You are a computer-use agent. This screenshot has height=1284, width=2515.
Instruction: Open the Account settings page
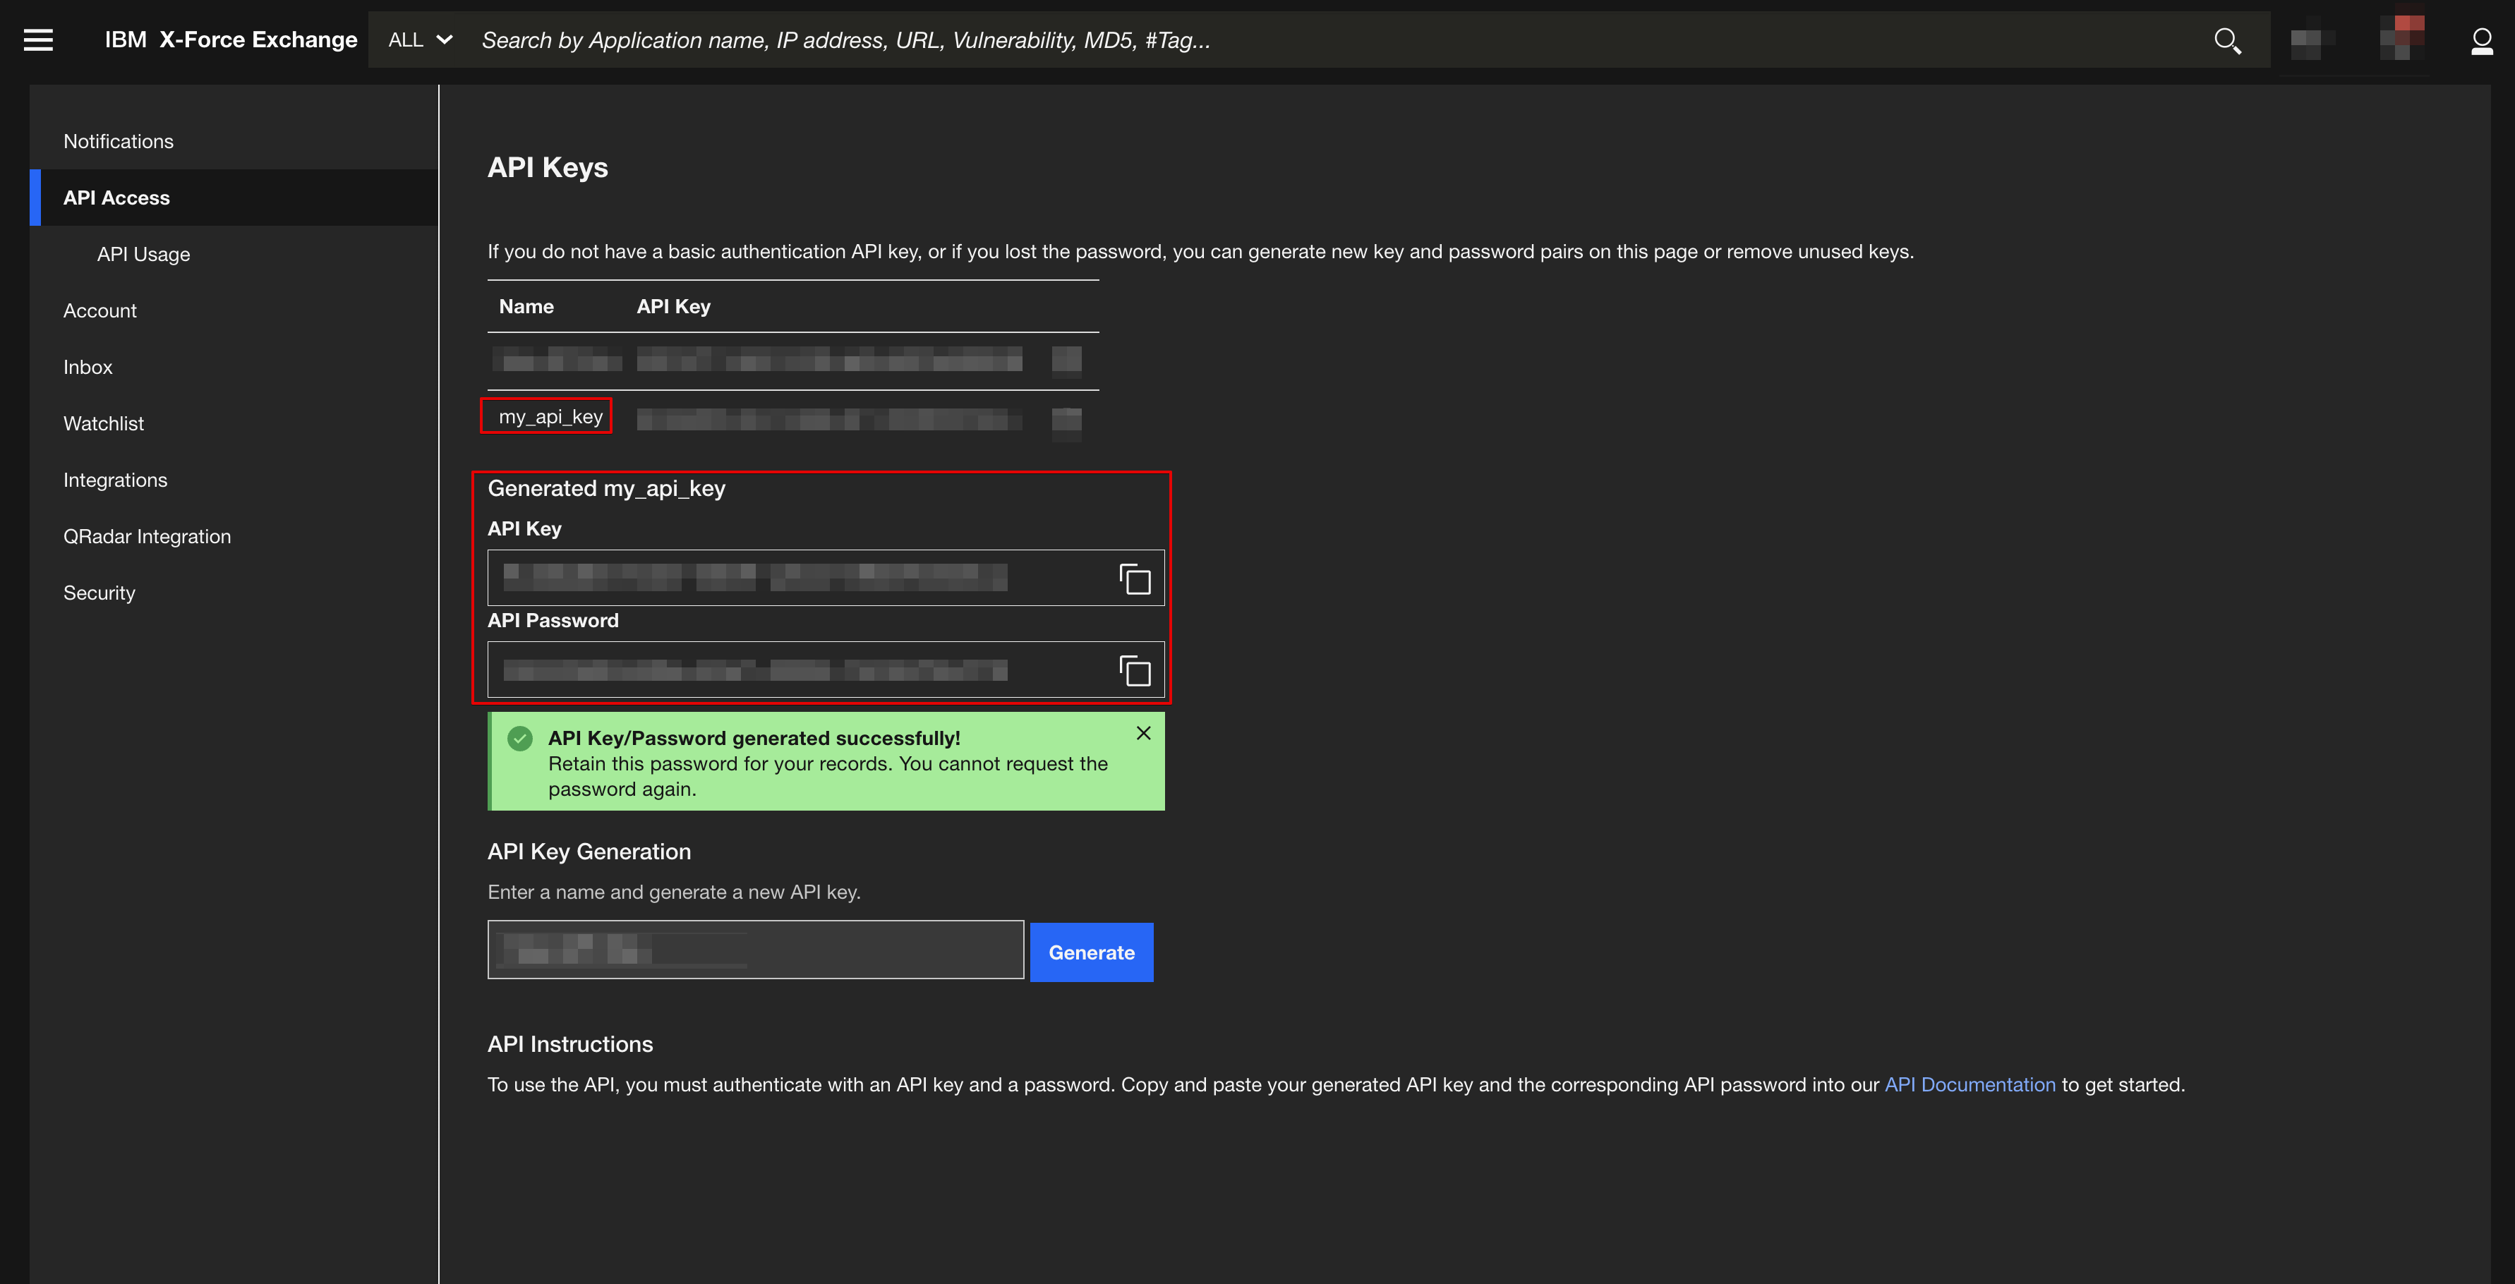click(x=99, y=310)
